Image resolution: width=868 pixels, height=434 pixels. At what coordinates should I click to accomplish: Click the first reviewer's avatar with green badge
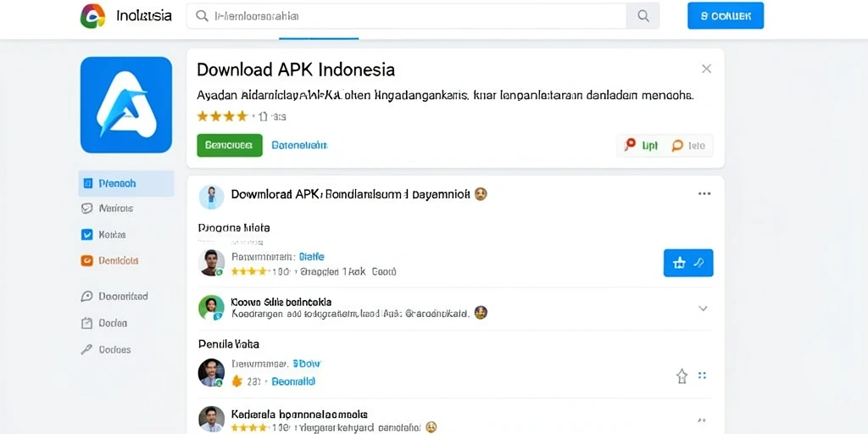[x=211, y=263]
